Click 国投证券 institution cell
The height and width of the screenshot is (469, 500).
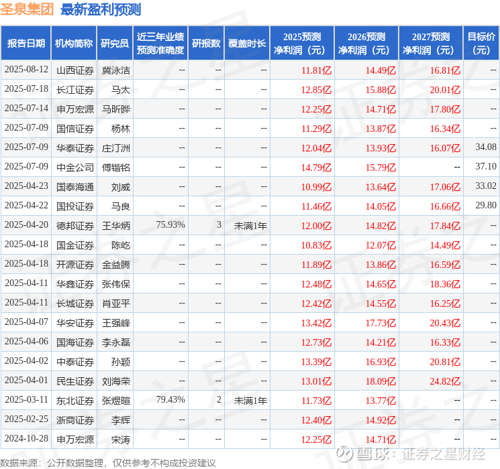click(x=75, y=206)
